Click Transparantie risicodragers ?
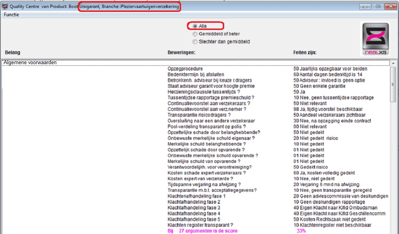 [199, 115]
